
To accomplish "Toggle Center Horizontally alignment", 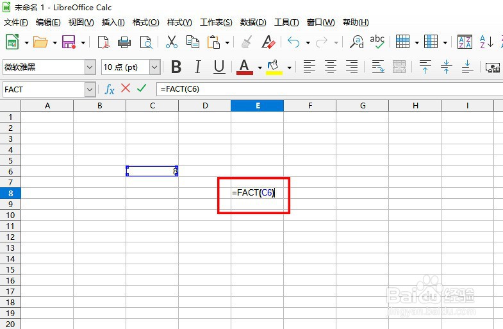I will 331,67.
